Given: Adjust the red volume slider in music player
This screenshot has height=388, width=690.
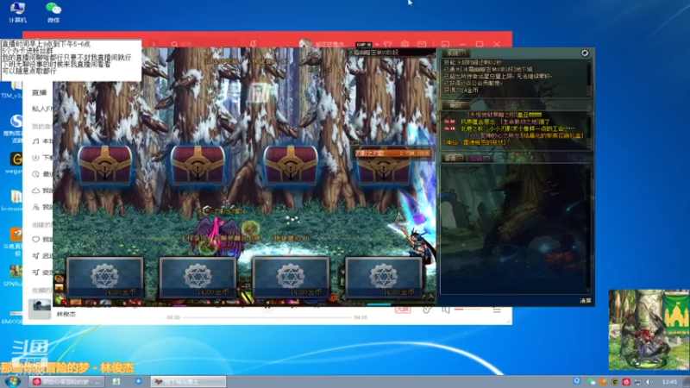Looking at the screenshot, I should pyautogui.click(x=467, y=310).
